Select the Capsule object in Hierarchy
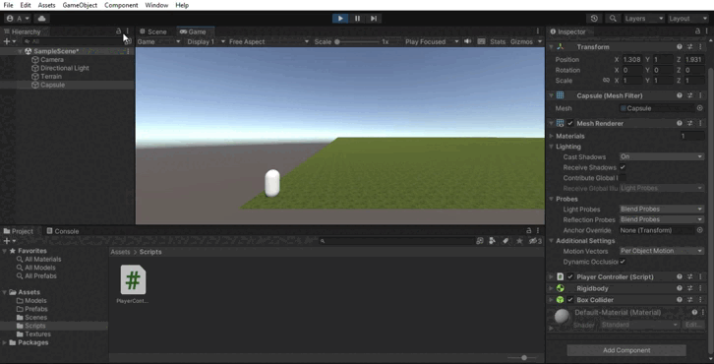 click(52, 85)
